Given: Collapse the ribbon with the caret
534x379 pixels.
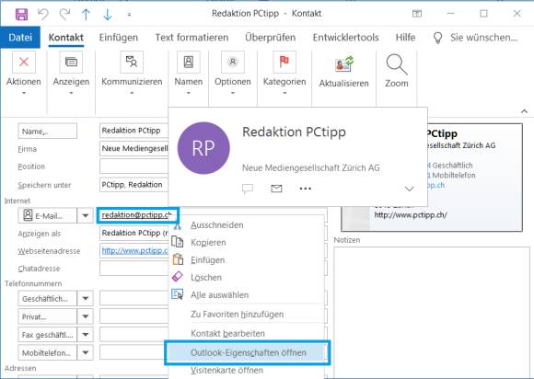Looking at the screenshot, I should [x=524, y=111].
